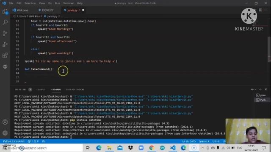Switch to the Terminal panel tab
The height and width of the screenshot is (152, 271).
click(x=55, y=90)
